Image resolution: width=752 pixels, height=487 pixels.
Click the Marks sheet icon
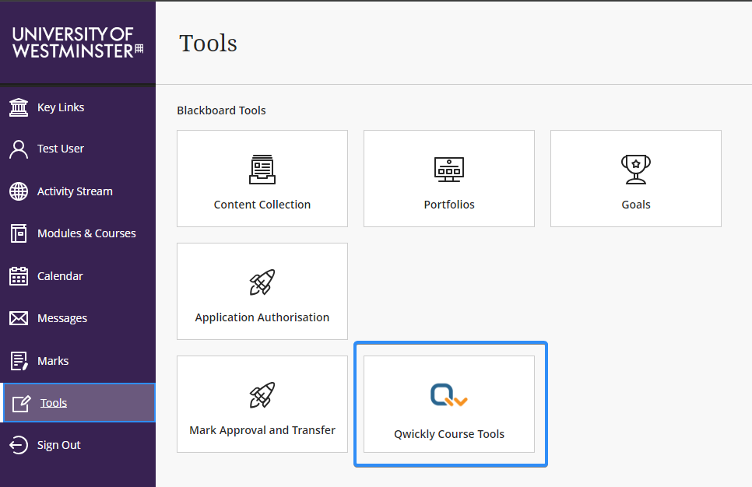pos(19,361)
